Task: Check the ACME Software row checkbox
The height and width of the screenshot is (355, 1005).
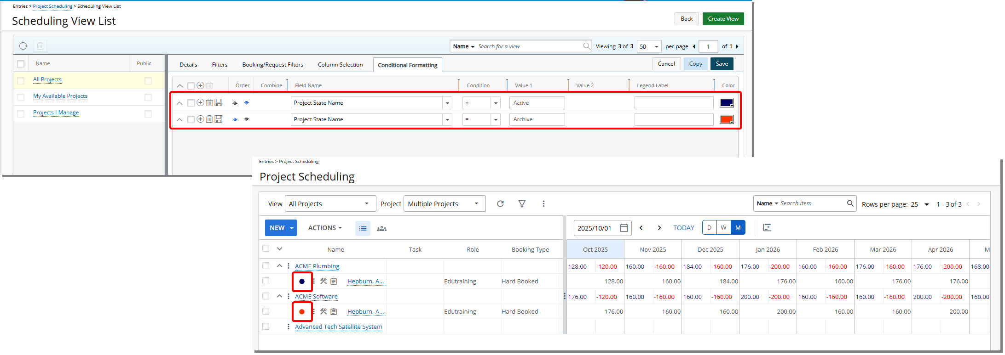Action: click(x=266, y=296)
